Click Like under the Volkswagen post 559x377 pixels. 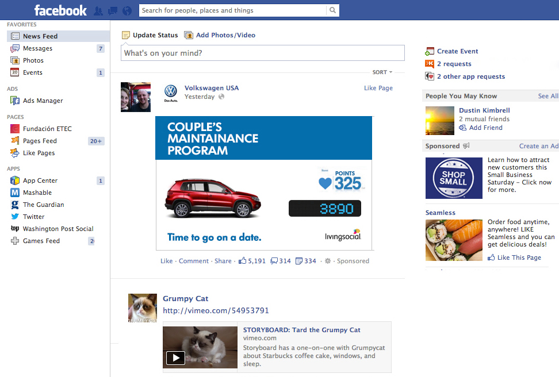[x=166, y=261]
